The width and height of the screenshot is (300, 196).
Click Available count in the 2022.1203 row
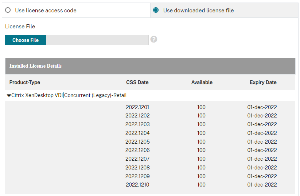(x=201, y=124)
